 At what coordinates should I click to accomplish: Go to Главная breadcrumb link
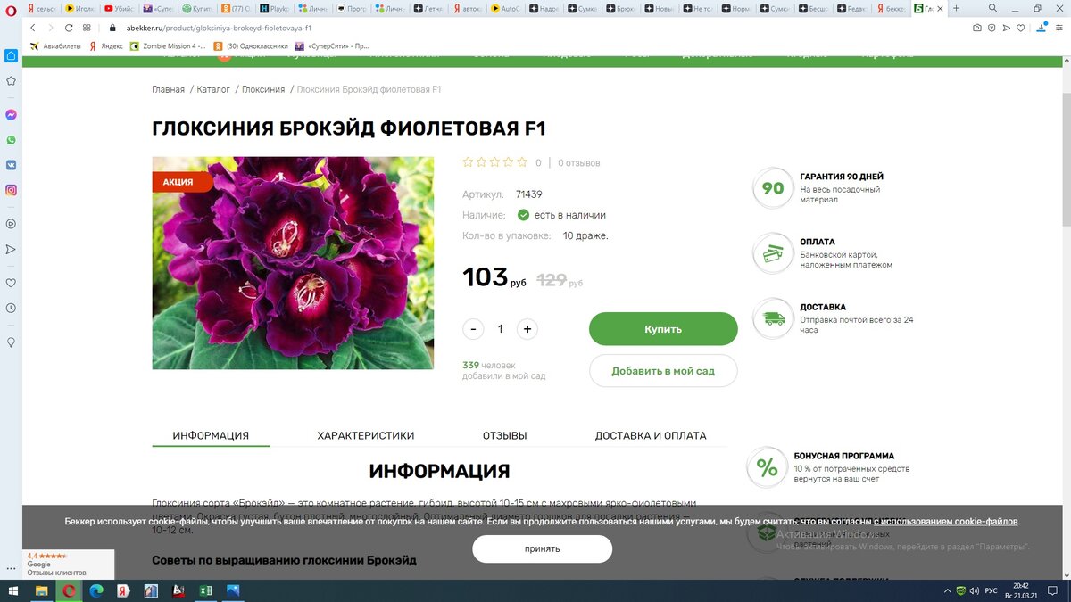[169, 89]
